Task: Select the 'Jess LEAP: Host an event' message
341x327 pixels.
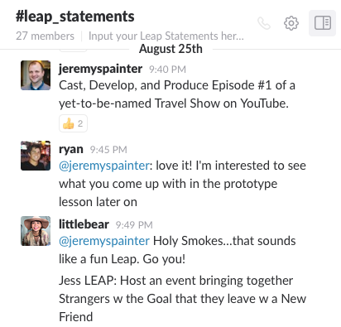Action: pos(182,299)
